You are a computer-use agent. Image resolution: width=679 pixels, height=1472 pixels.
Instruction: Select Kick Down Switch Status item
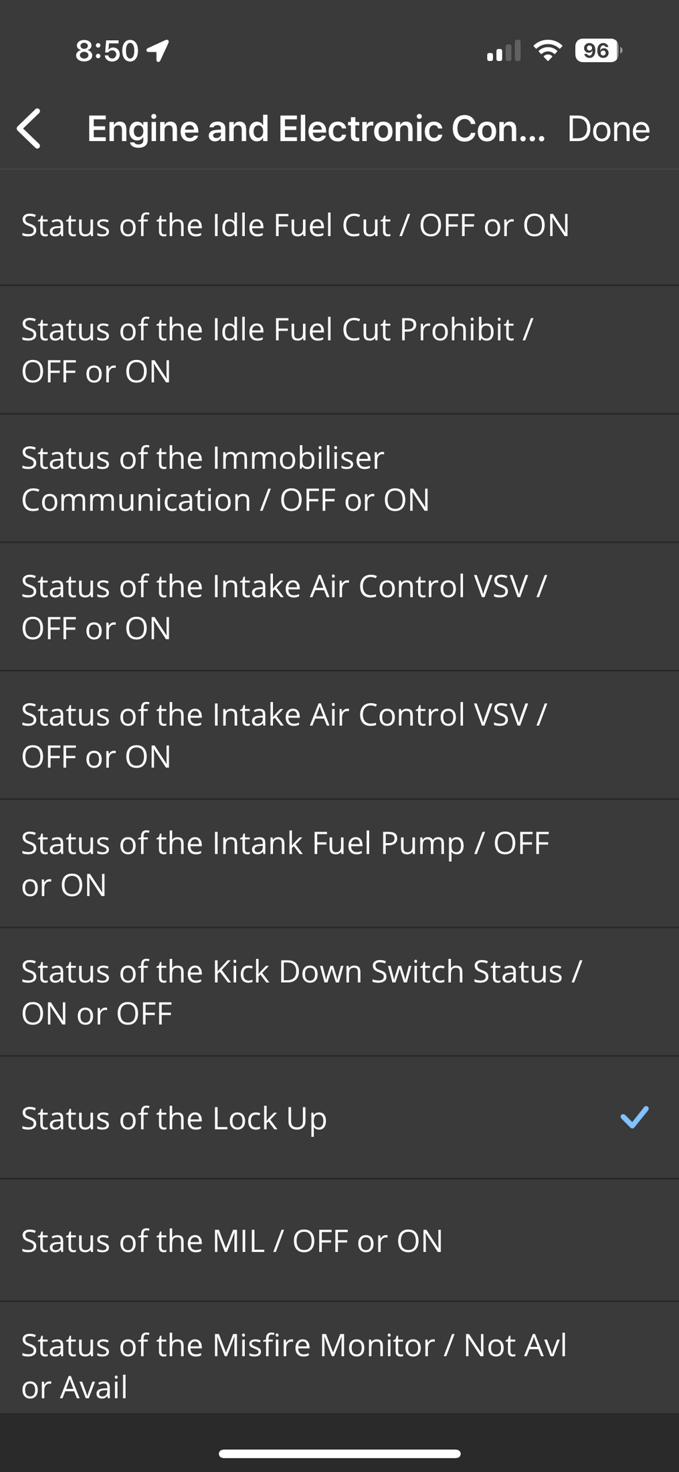click(x=339, y=992)
